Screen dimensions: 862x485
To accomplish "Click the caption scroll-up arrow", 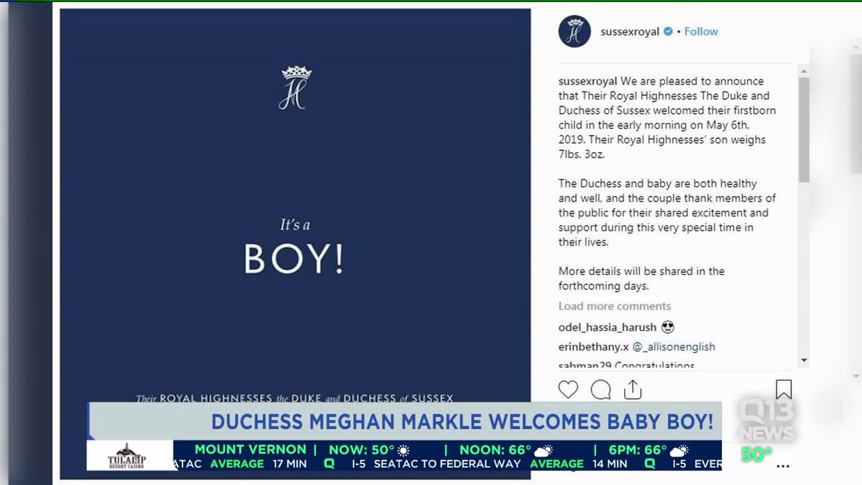I will click(x=804, y=71).
